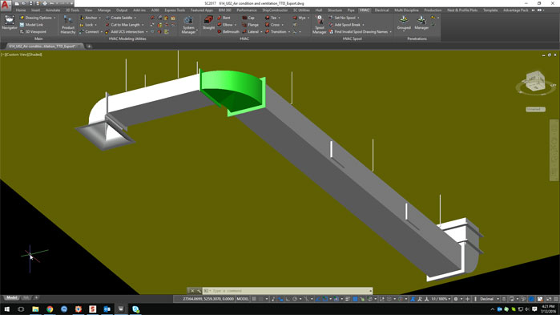Open a new drawing tab with plus

89,46
